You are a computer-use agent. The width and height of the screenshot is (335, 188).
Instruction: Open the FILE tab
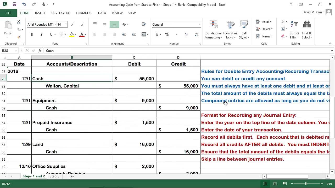tap(8, 13)
